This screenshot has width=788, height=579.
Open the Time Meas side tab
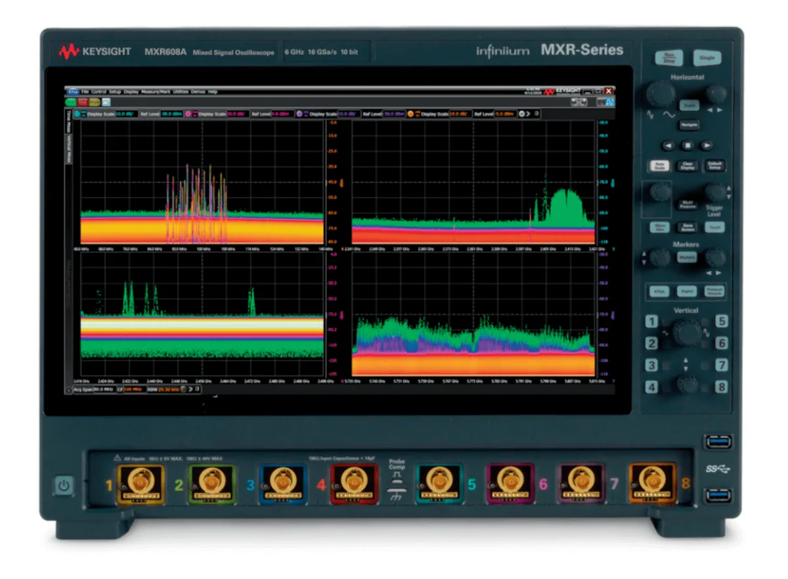tap(68, 121)
